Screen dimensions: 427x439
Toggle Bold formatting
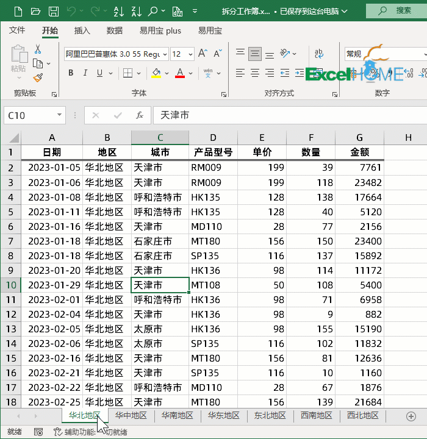pyautogui.click(x=71, y=73)
